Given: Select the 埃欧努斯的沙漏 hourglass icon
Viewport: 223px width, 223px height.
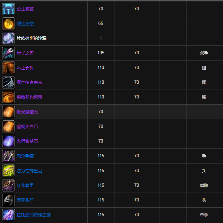Looking at the screenshot, I should click(x=8, y=38).
